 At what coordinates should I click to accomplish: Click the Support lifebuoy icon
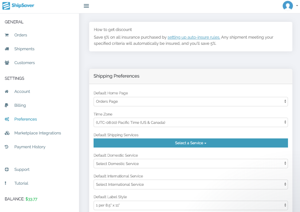pyautogui.click(x=7, y=169)
